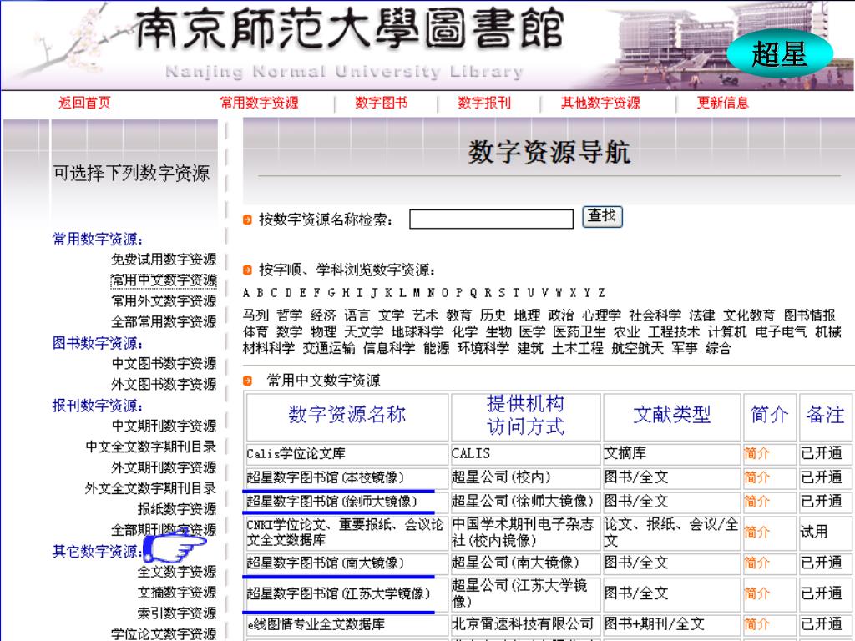The width and height of the screenshot is (855, 641).
Task: Click the orange bullet icon beside 按字顺、学科浏览数字资源
Action: click(247, 270)
